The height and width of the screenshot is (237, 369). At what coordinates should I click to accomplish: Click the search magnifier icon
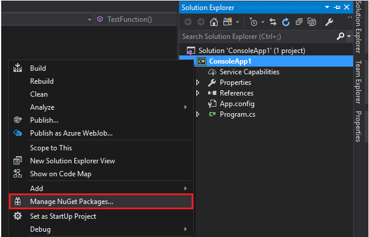[x=340, y=36]
